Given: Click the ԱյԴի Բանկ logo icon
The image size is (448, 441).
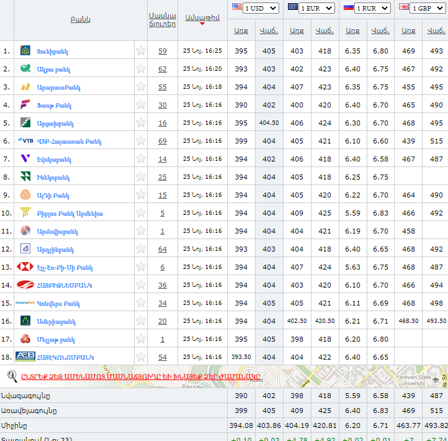Looking at the screenshot, I should (x=25, y=194).
